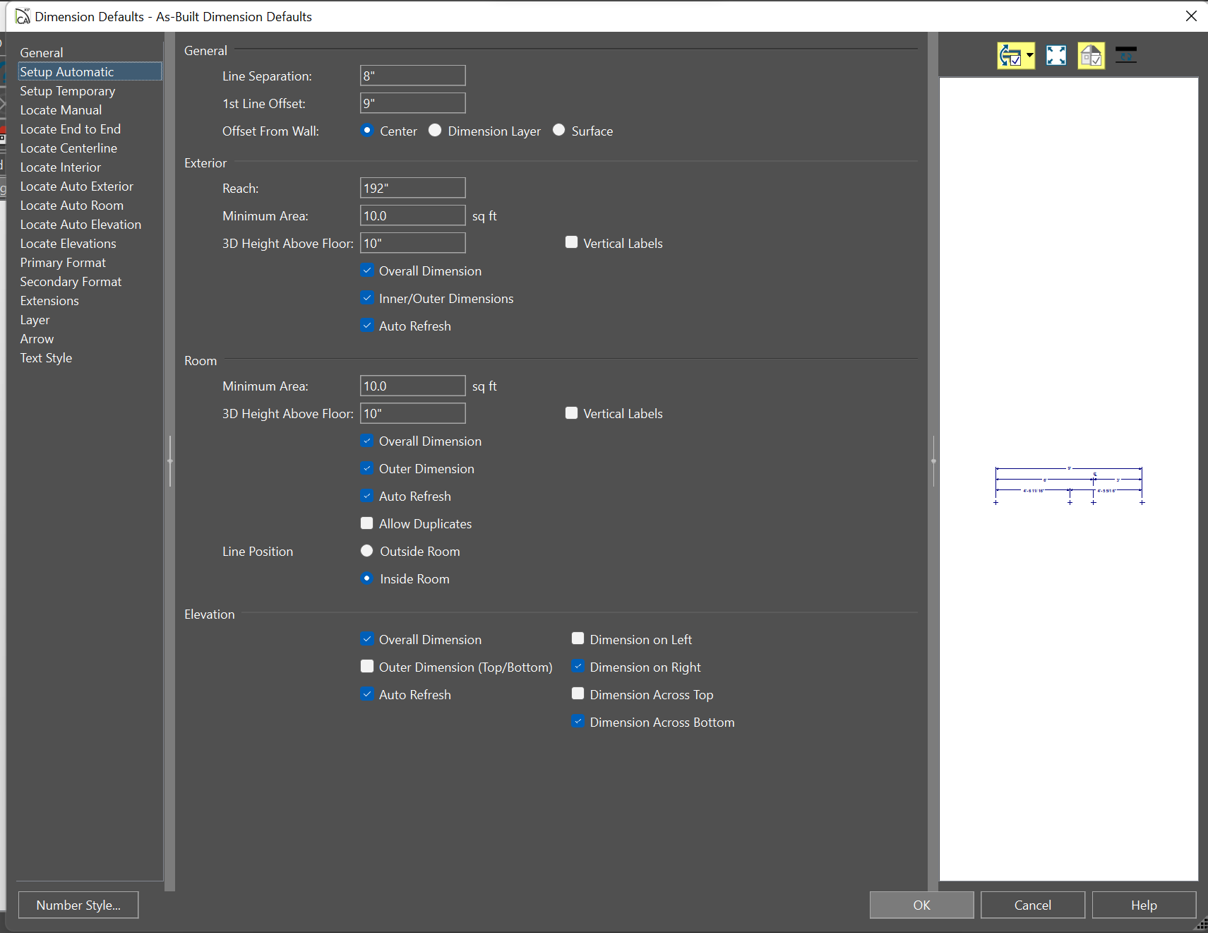This screenshot has width=1208, height=933.
Task: Click the line refresh icon in the preview toolbar
Action: pyautogui.click(x=1125, y=55)
